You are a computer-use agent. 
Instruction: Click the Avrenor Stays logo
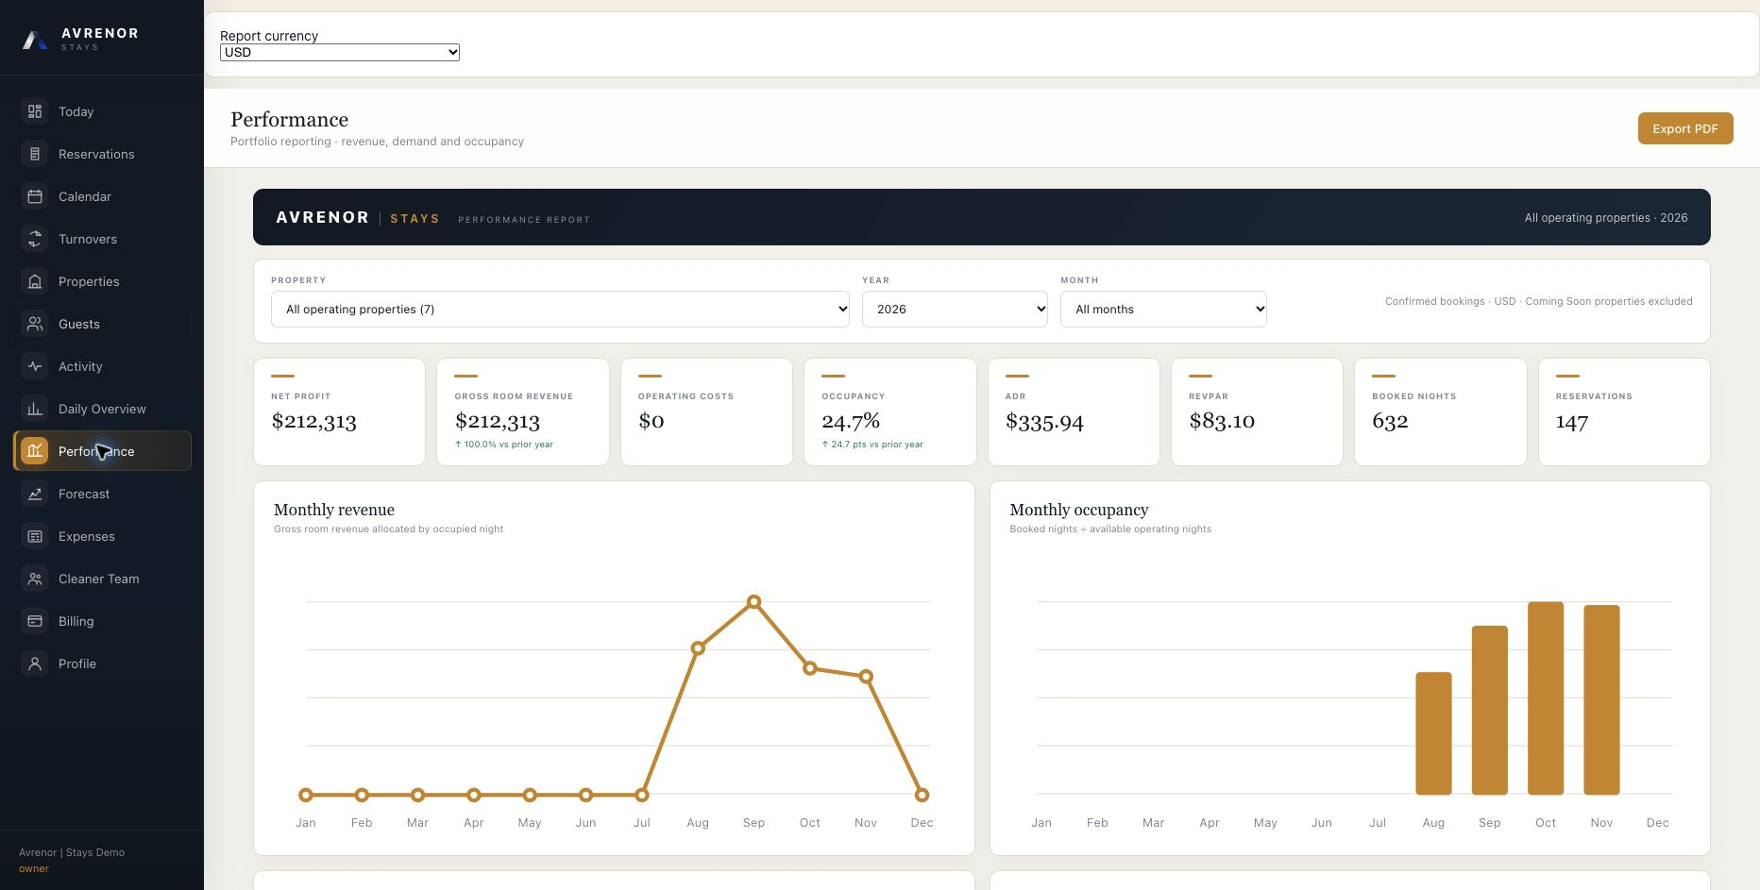pyautogui.click(x=80, y=39)
